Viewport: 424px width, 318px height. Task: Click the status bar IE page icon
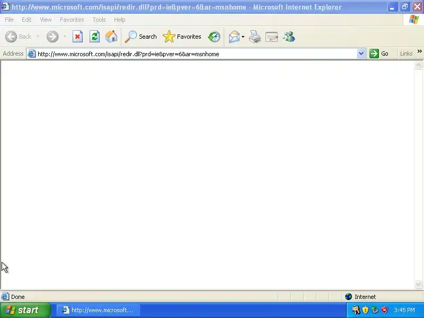pos(5,297)
